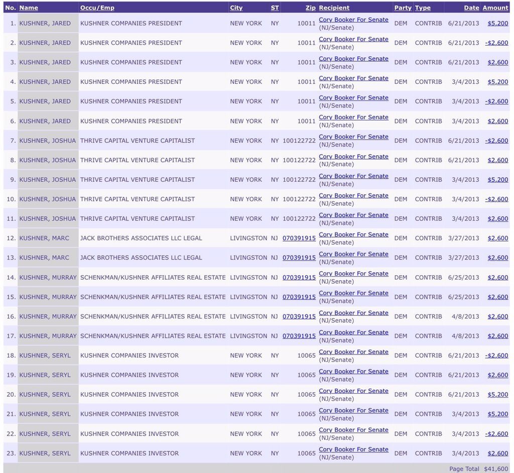This screenshot has width=514, height=473.
Task: Open $5,200 amount link in row 21
Action: (497, 414)
